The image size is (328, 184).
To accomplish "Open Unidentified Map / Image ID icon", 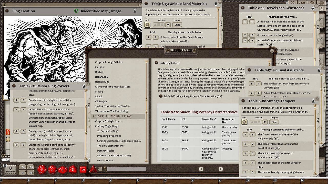I will click(x=76, y=11).
